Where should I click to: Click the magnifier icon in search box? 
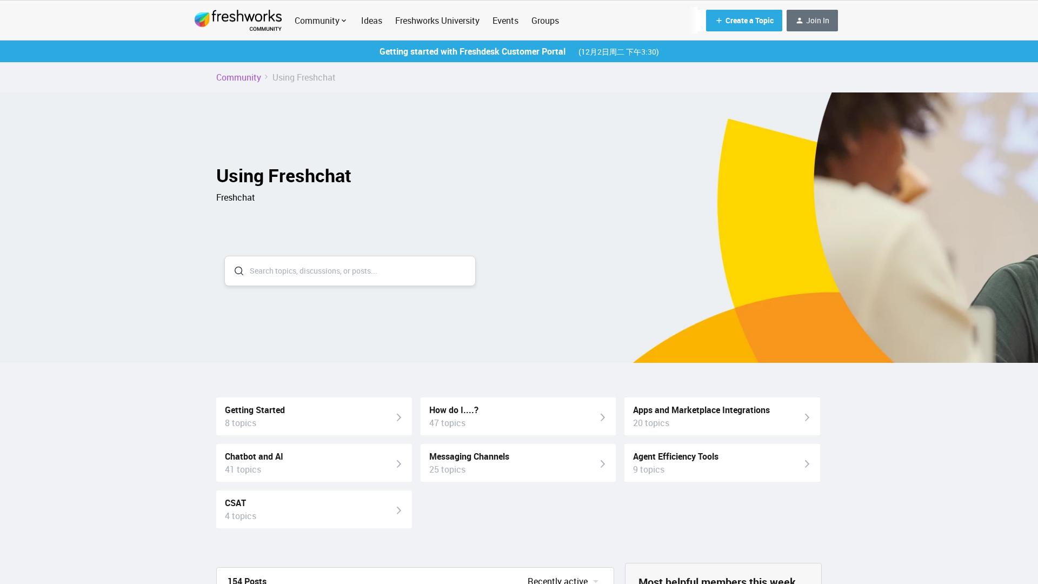pyautogui.click(x=239, y=271)
